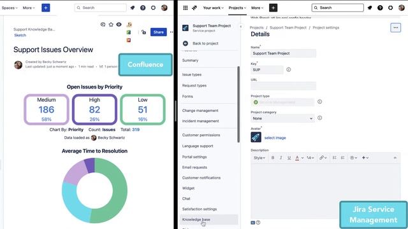Open the Spaces dropdown in Confluence

coord(10,8)
